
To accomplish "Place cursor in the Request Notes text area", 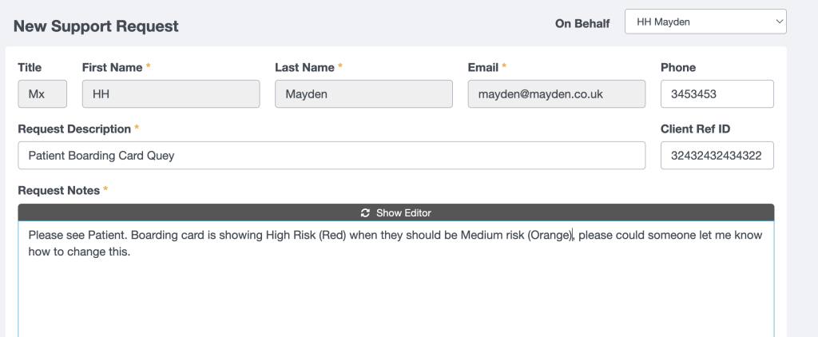I will 395,287.
